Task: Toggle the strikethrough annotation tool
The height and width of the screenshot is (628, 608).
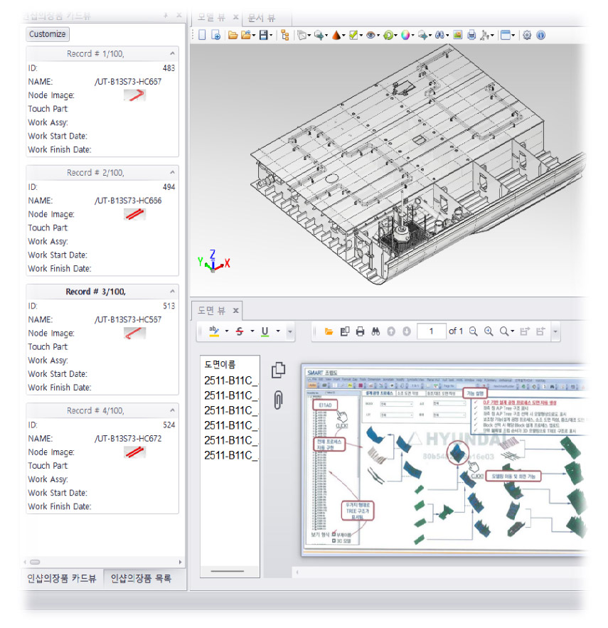Action: tap(239, 331)
